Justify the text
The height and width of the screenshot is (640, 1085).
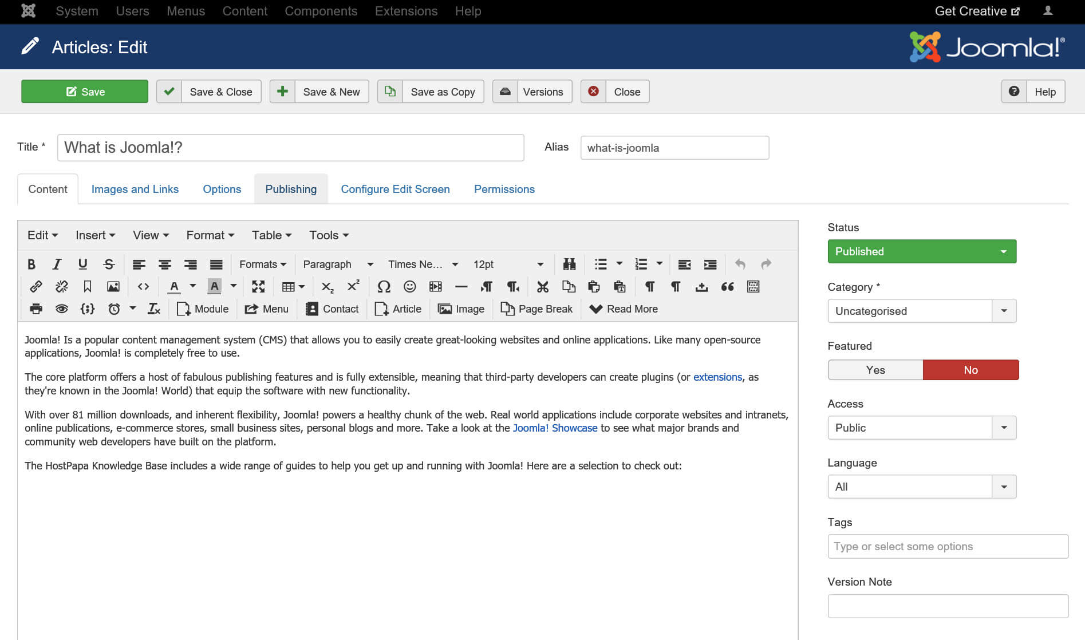pos(216,264)
